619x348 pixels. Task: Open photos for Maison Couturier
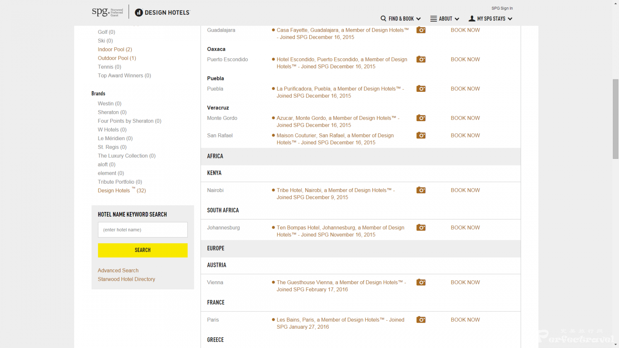tap(421, 135)
